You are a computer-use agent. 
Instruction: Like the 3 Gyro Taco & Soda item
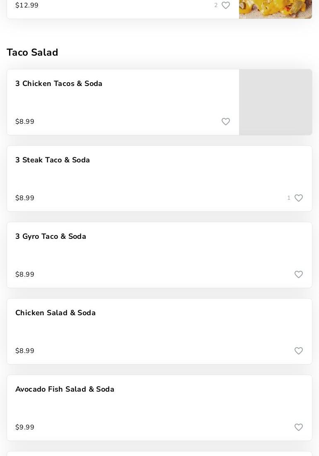pos(299,275)
